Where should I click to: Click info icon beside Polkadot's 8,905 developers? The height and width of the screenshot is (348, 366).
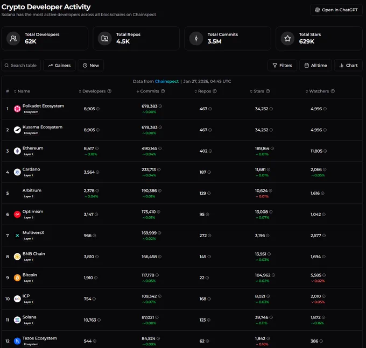98,109
